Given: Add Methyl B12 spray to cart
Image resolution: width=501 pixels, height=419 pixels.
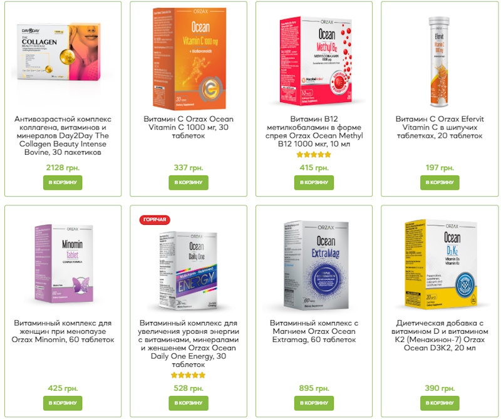Looking at the screenshot, I should (314, 182).
